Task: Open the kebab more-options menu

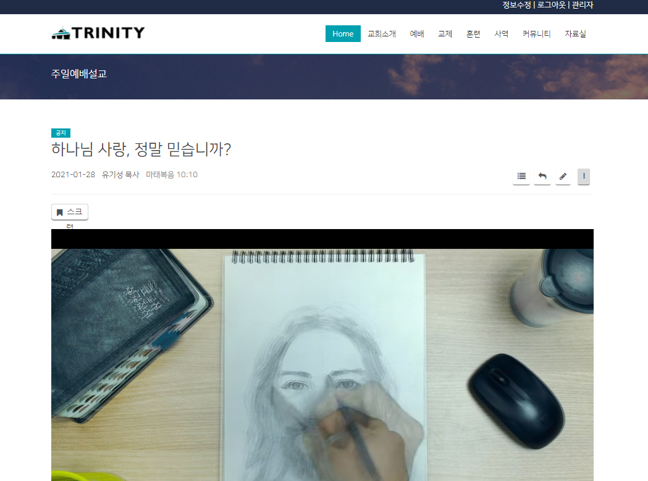Action: 583,176
